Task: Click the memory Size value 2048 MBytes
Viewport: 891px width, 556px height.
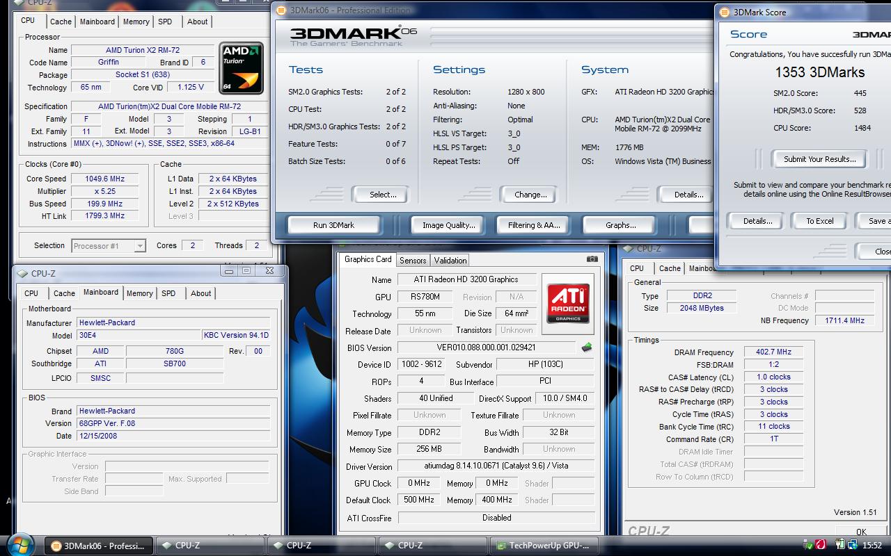Action: 702,308
